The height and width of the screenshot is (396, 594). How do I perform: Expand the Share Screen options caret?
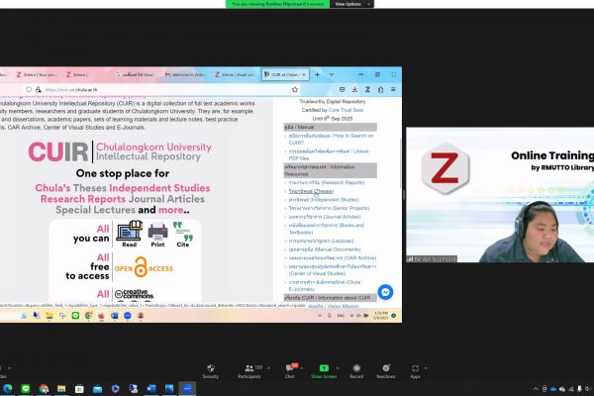click(x=338, y=368)
